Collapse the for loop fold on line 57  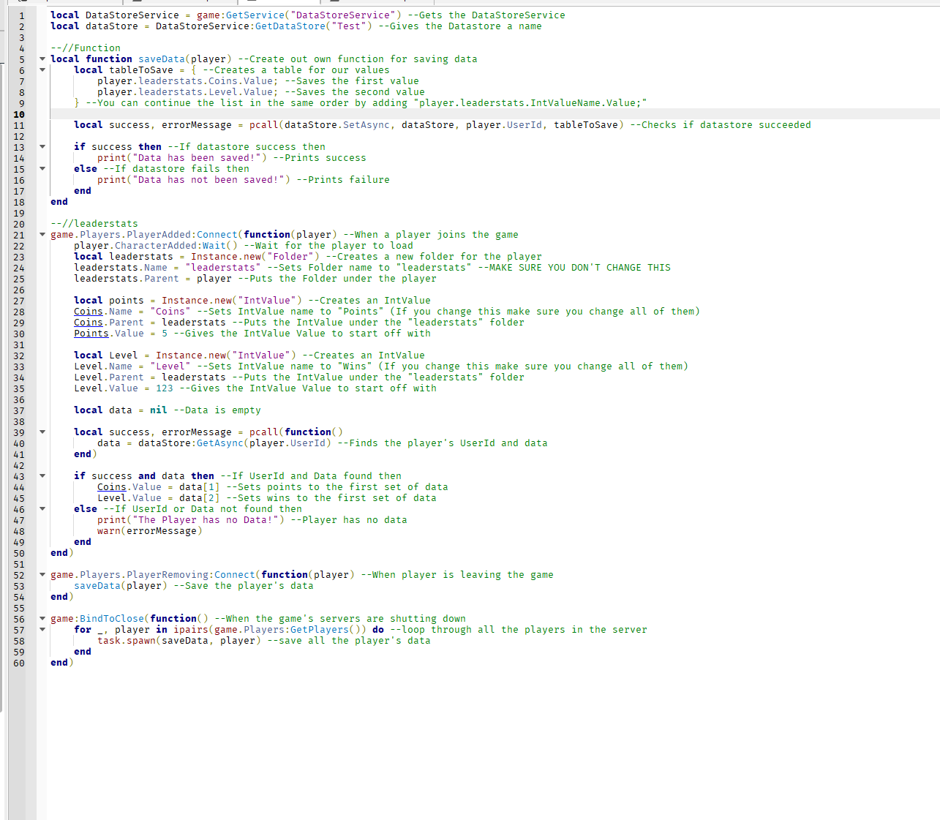42,629
